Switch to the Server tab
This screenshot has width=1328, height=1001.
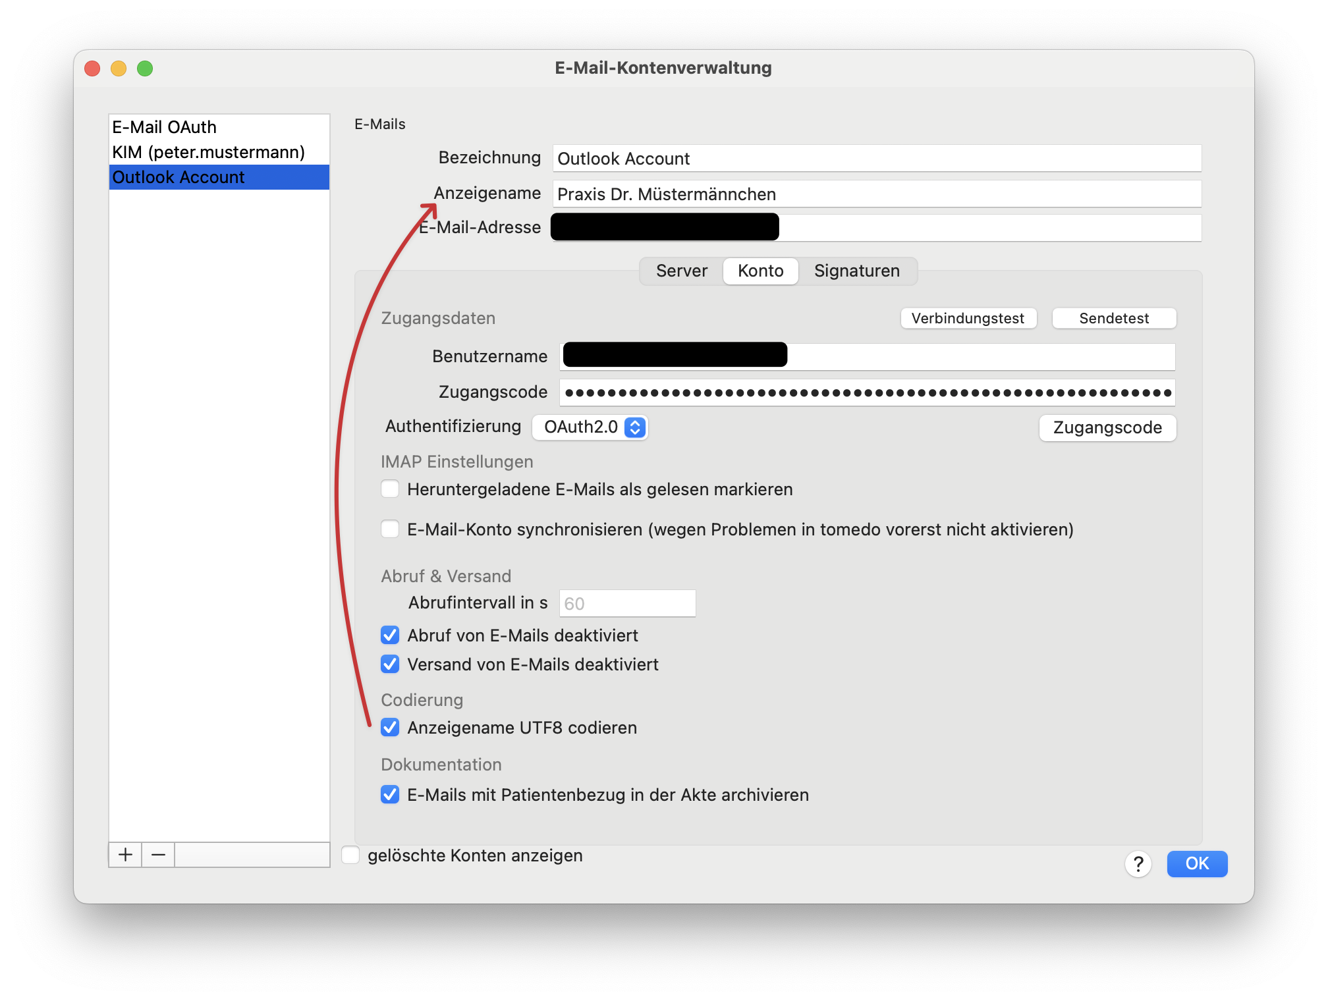pyautogui.click(x=682, y=271)
